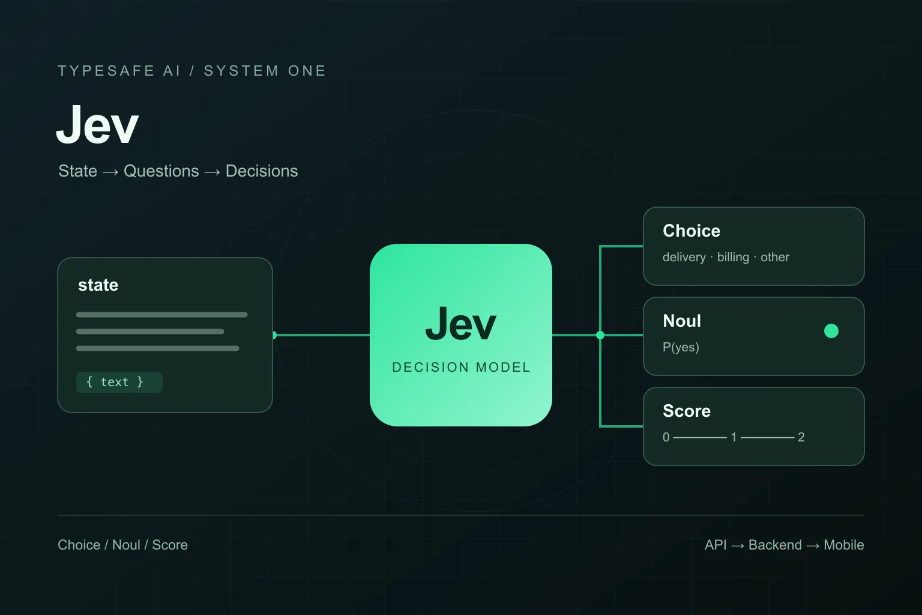
Task: Select the "{ text }" chip in the state card
Action: [119, 382]
